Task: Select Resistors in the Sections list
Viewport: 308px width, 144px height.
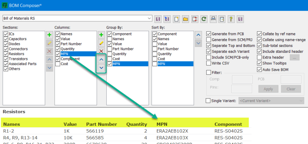Action: (16, 54)
